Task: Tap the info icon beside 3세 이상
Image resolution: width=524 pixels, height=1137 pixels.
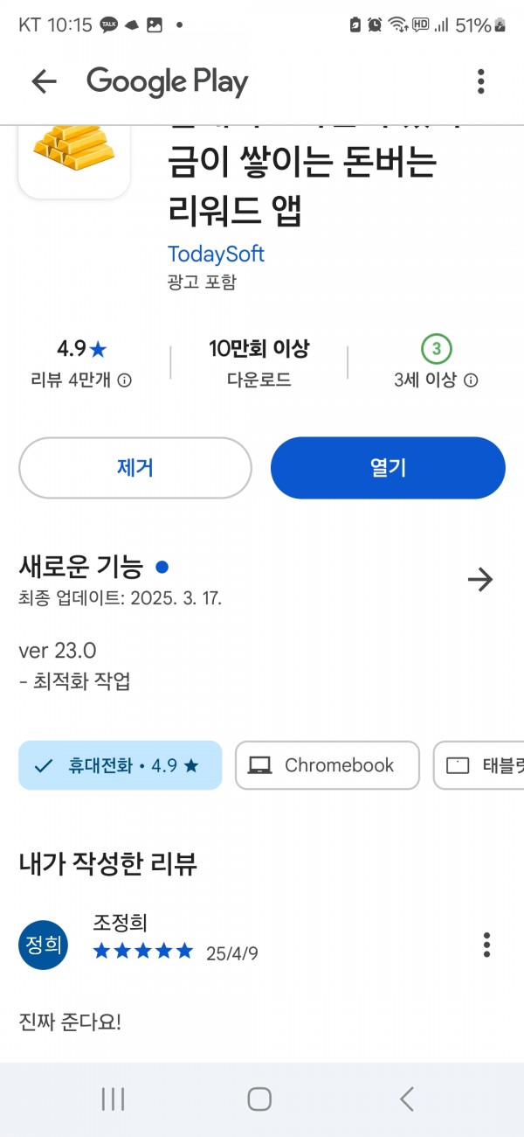Action: 471,380
